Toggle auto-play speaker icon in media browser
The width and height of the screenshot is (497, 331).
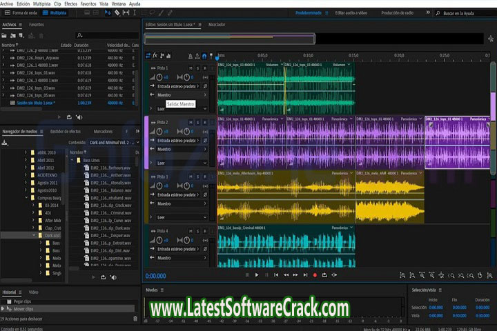(x=113, y=277)
